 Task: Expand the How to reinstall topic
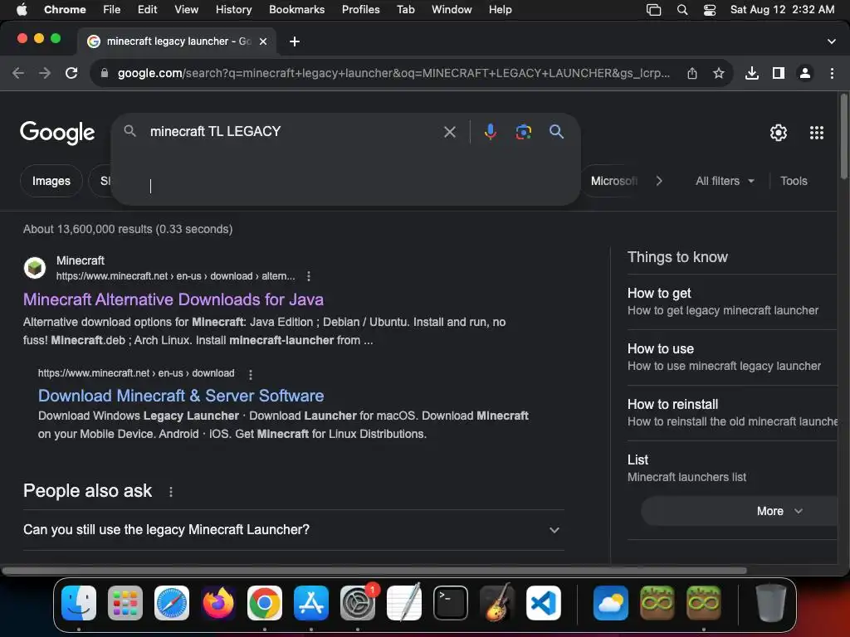pyautogui.click(x=732, y=413)
